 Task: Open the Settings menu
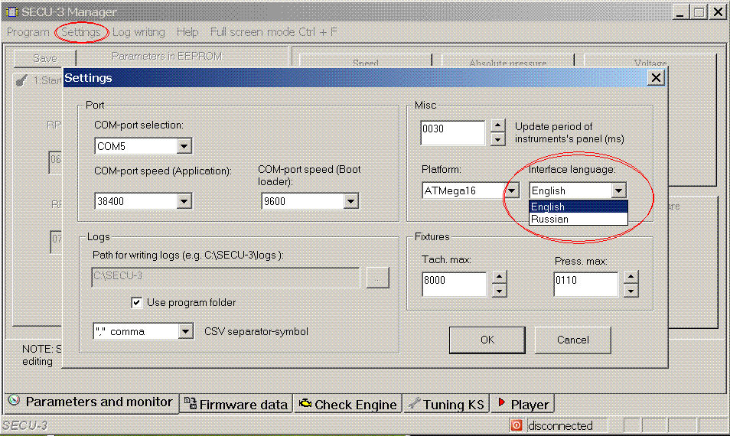[x=80, y=32]
